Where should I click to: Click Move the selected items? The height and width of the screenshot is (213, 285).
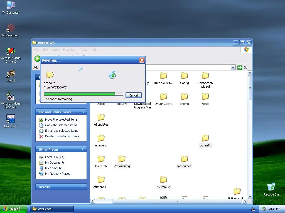pos(58,120)
